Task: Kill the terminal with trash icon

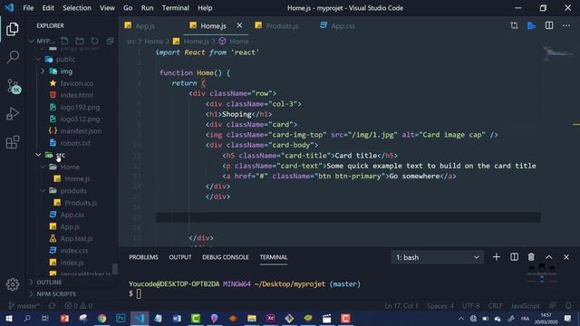Action: pyautogui.click(x=531, y=257)
